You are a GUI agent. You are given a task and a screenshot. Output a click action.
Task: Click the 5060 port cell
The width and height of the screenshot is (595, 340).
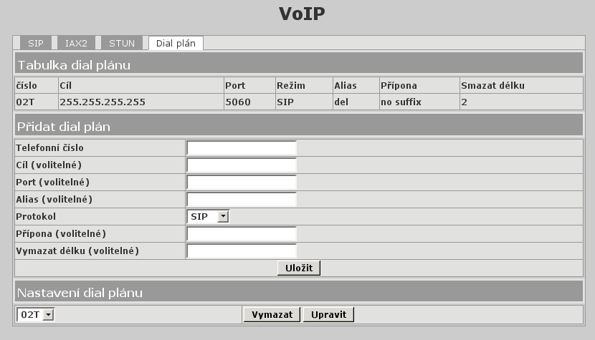238,102
